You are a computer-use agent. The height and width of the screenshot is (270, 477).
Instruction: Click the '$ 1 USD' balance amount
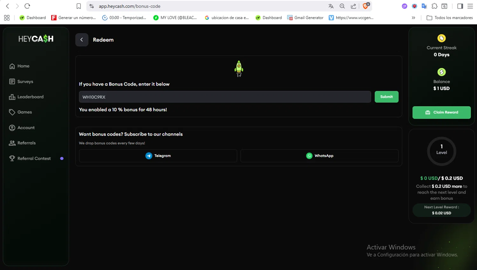pos(441,88)
